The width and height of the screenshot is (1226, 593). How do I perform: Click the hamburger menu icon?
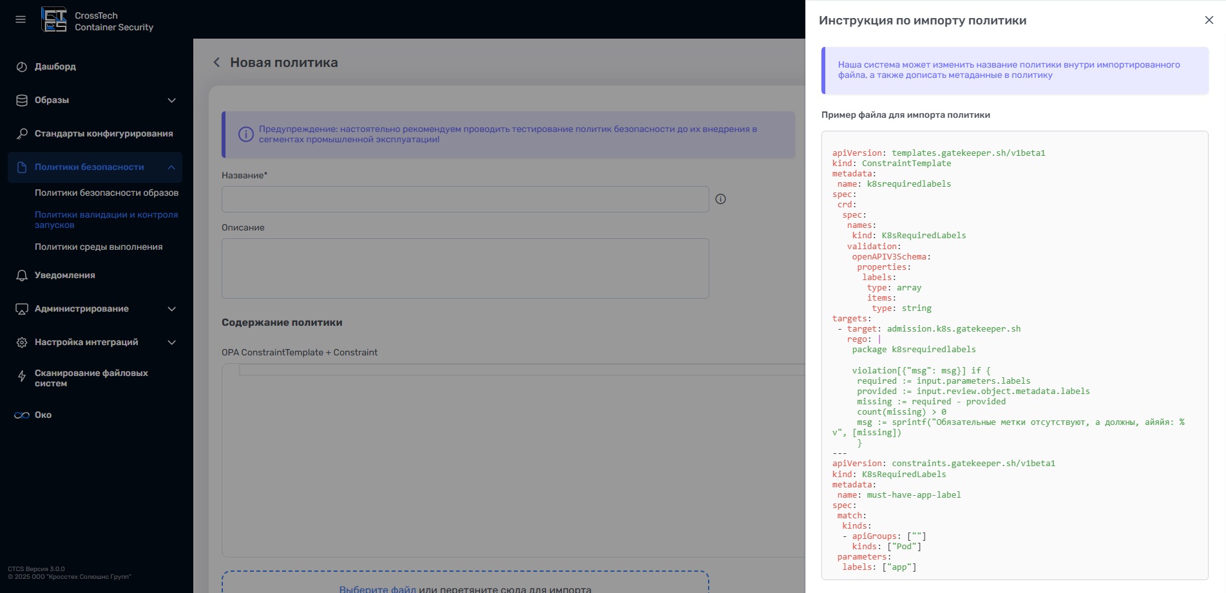21,19
